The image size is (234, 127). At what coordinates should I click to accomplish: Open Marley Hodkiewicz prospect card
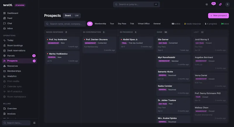pos(62,57)
